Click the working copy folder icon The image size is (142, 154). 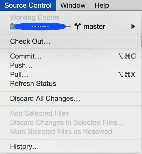(x=13, y=26)
